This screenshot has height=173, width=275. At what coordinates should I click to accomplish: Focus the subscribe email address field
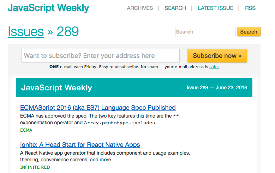[101, 56]
